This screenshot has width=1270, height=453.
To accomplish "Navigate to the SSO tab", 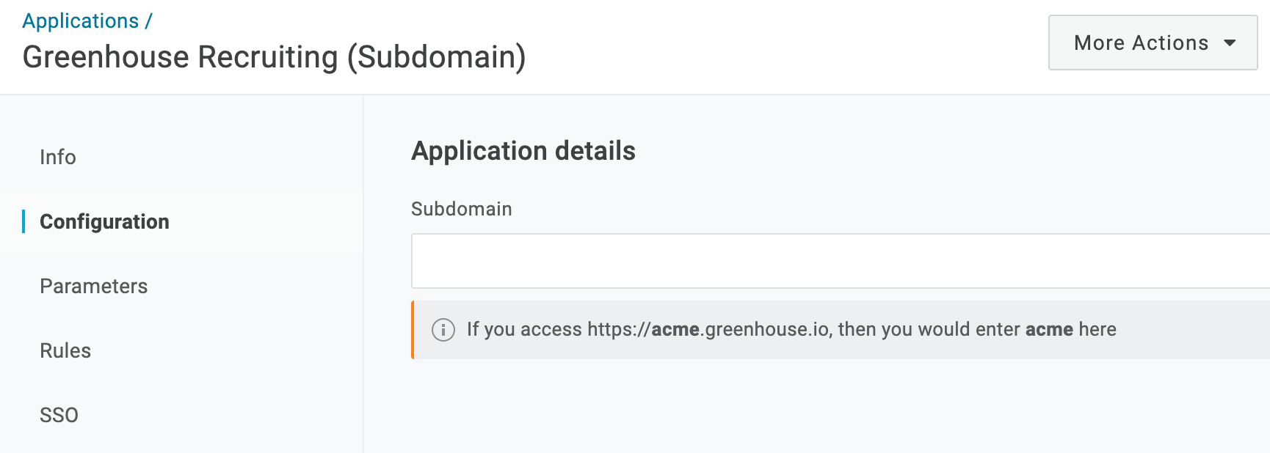I will click(x=59, y=415).
